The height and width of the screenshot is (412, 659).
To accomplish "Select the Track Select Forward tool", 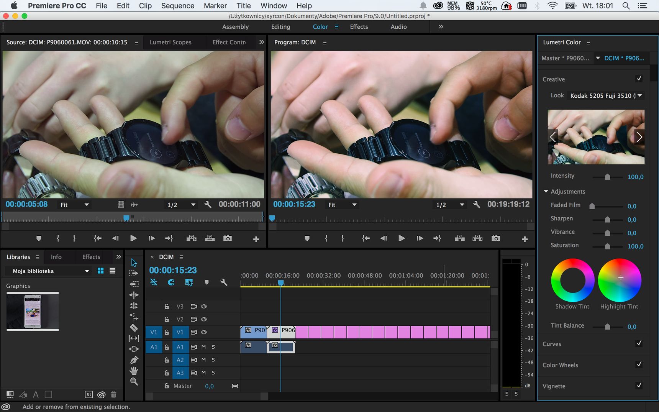I will 134,273.
